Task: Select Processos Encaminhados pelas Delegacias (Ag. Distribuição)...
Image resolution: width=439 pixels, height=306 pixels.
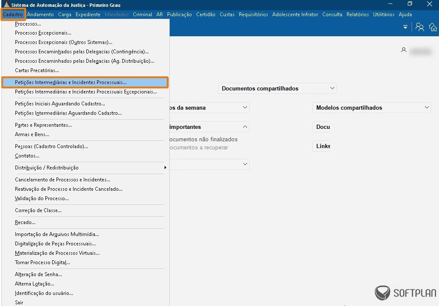Action: click(x=85, y=61)
